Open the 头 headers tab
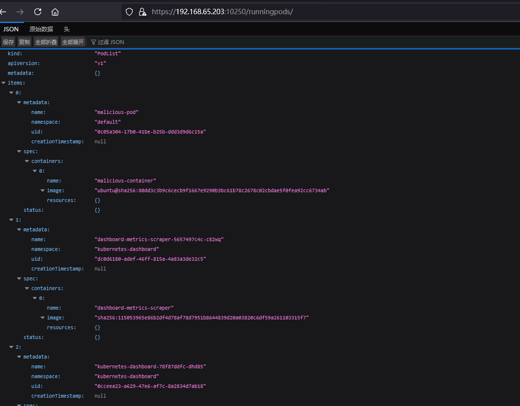The image size is (520, 406). 67,29
